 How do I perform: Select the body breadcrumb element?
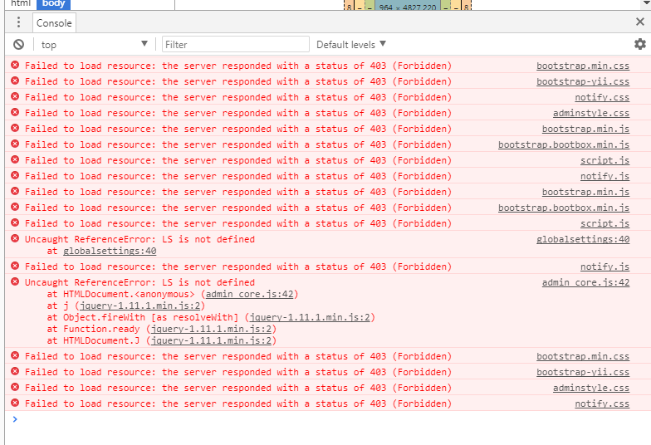(53, 3)
